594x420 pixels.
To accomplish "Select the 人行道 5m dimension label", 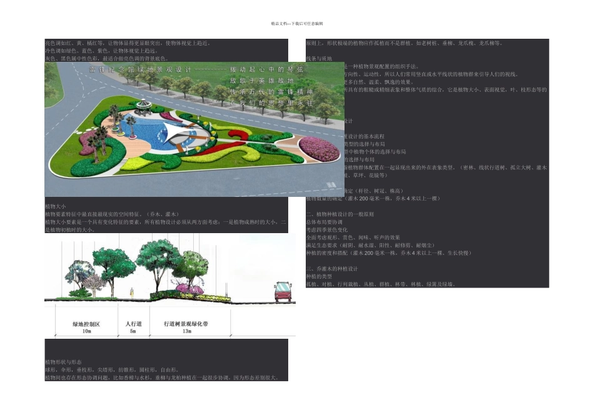I will tap(133, 327).
